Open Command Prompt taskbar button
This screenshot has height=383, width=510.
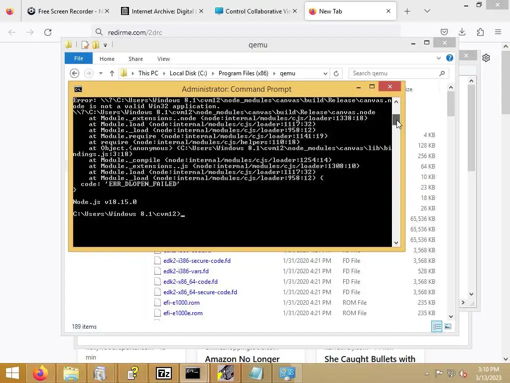click(193, 373)
